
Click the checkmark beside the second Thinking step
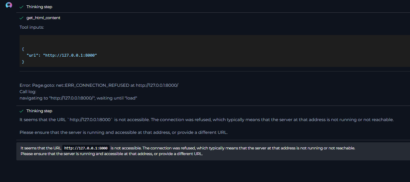click(x=22, y=111)
